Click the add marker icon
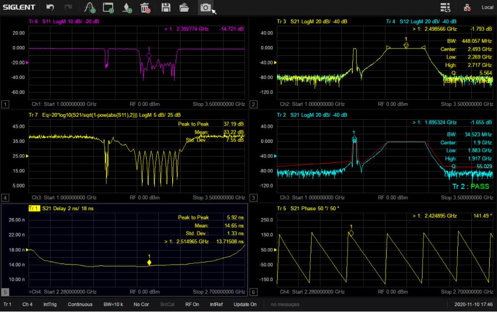497x312 pixels. (x=127, y=7)
